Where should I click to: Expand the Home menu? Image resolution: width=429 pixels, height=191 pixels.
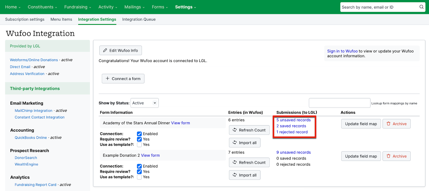(x=13, y=7)
